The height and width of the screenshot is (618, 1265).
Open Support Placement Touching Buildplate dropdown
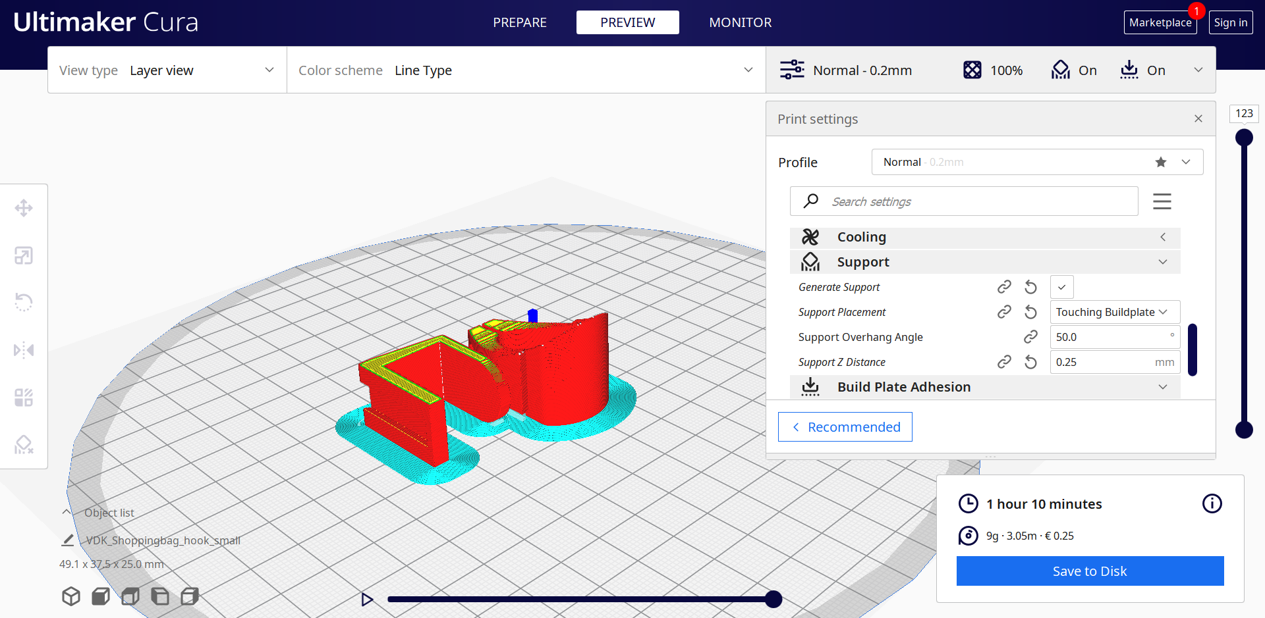[1115, 312]
